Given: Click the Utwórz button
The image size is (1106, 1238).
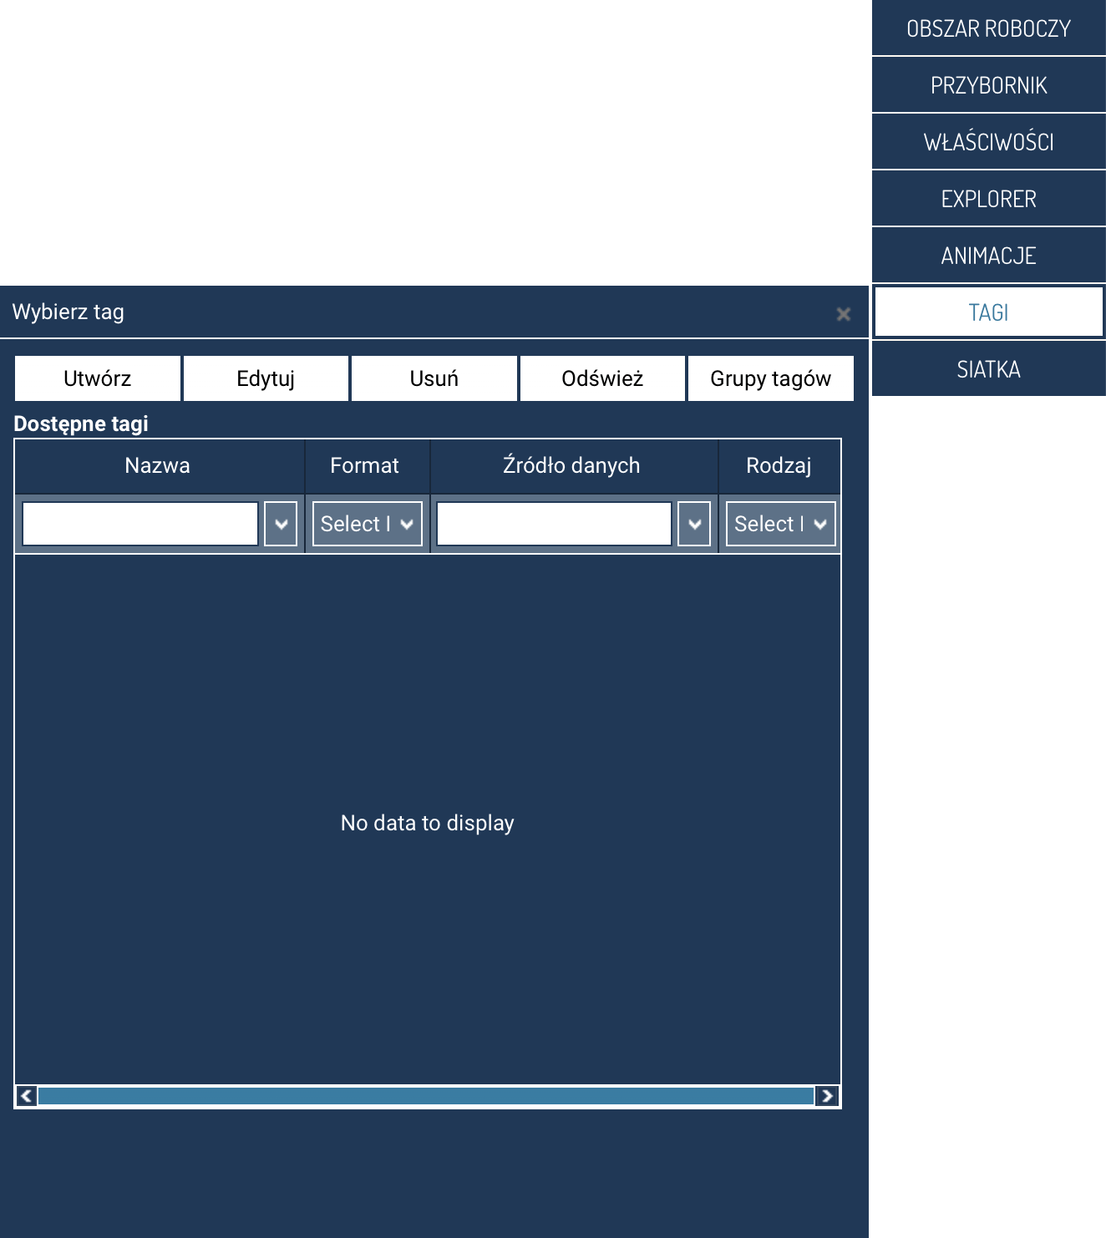Looking at the screenshot, I should [x=98, y=378].
